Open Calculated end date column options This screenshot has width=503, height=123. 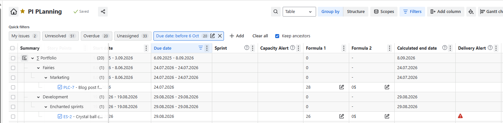click(x=450, y=48)
